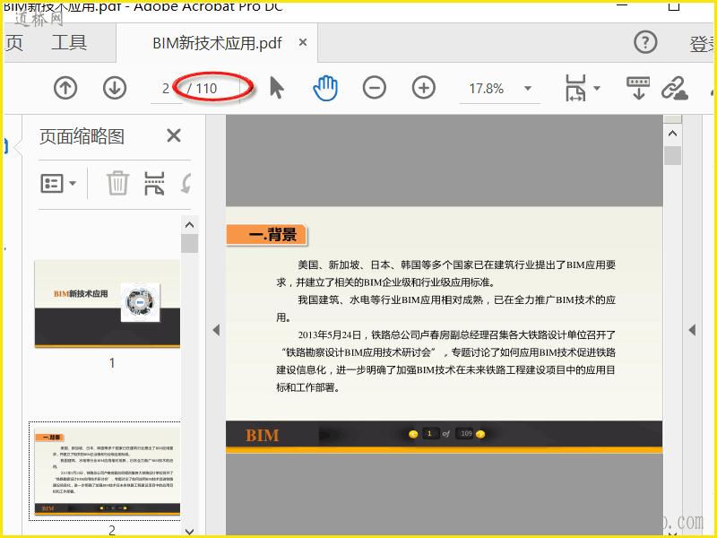
Task: Zoom out with the minus button
Action: click(375, 88)
